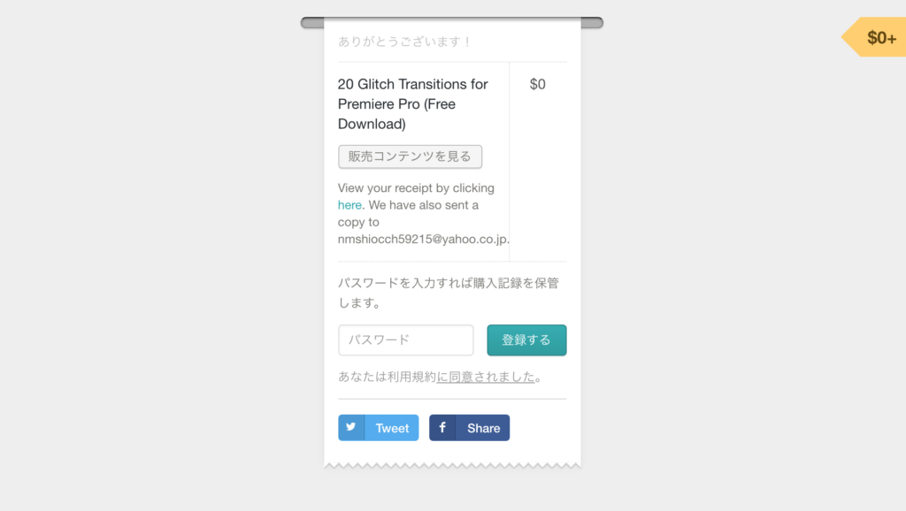The image size is (906, 511).
Task: Click the Tweet button label
Action: (392, 428)
